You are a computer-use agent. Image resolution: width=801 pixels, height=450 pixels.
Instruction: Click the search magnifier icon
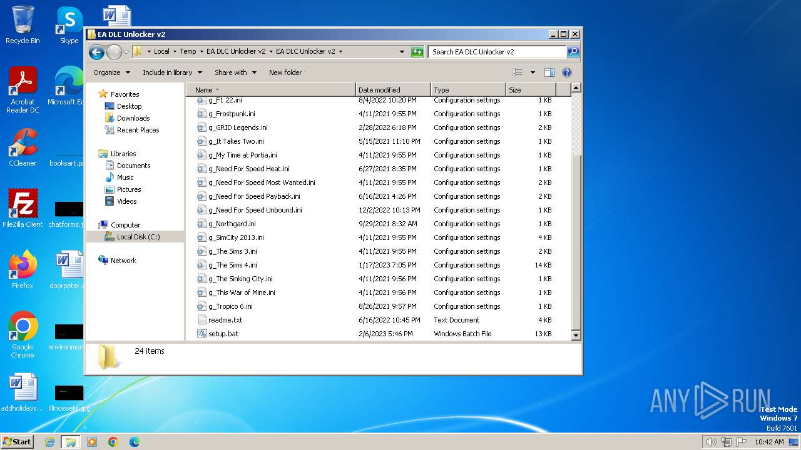pyautogui.click(x=573, y=52)
